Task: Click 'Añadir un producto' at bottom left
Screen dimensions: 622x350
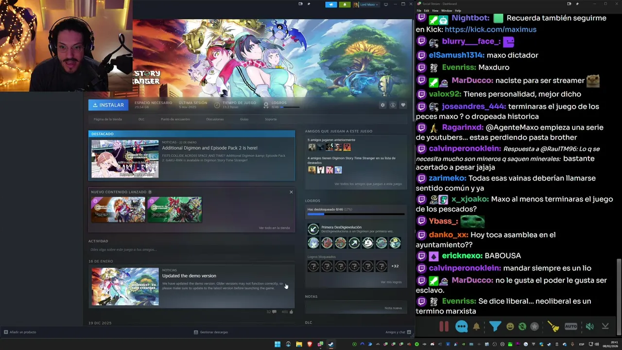Action: (20, 332)
